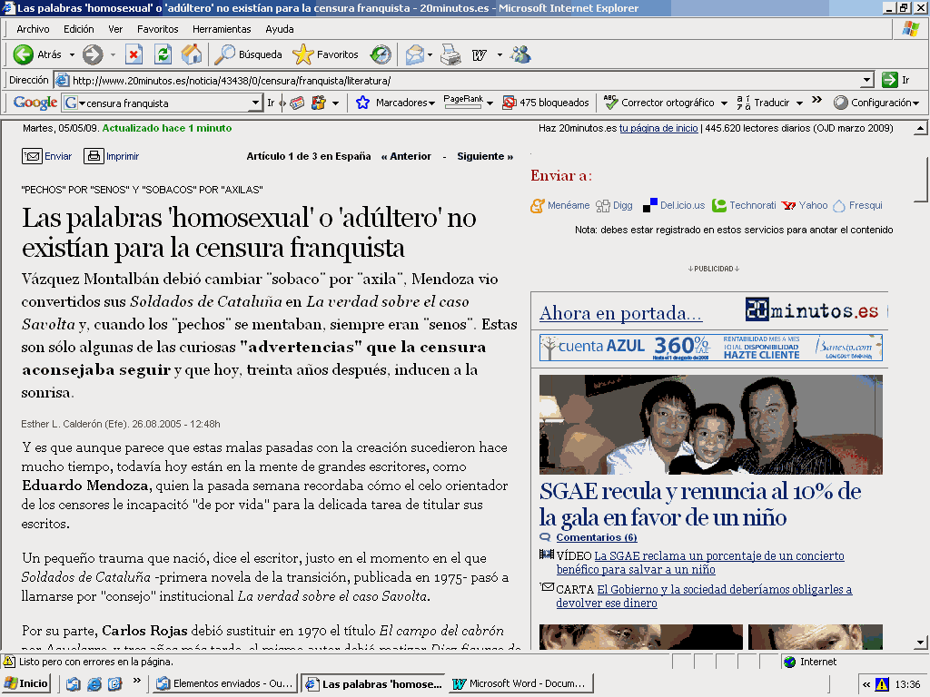Open Ahora en portada link

point(621,313)
